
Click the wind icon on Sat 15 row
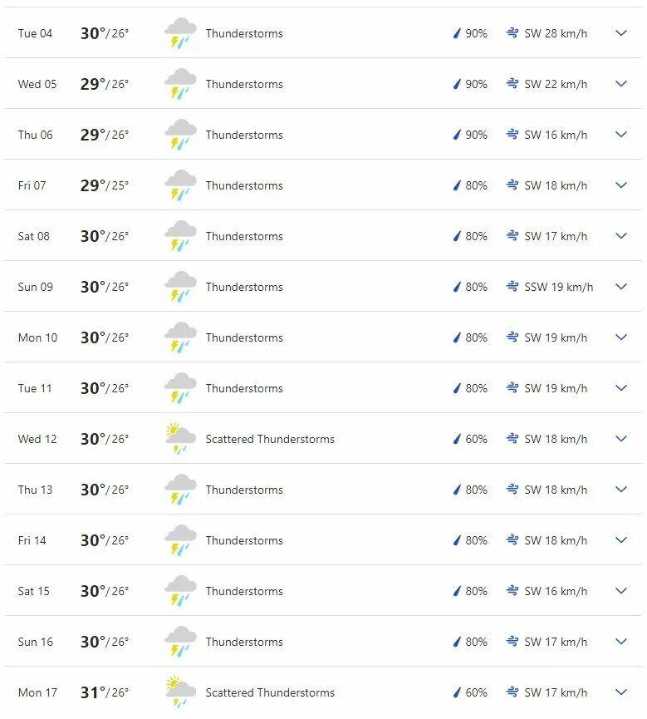[512, 591]
